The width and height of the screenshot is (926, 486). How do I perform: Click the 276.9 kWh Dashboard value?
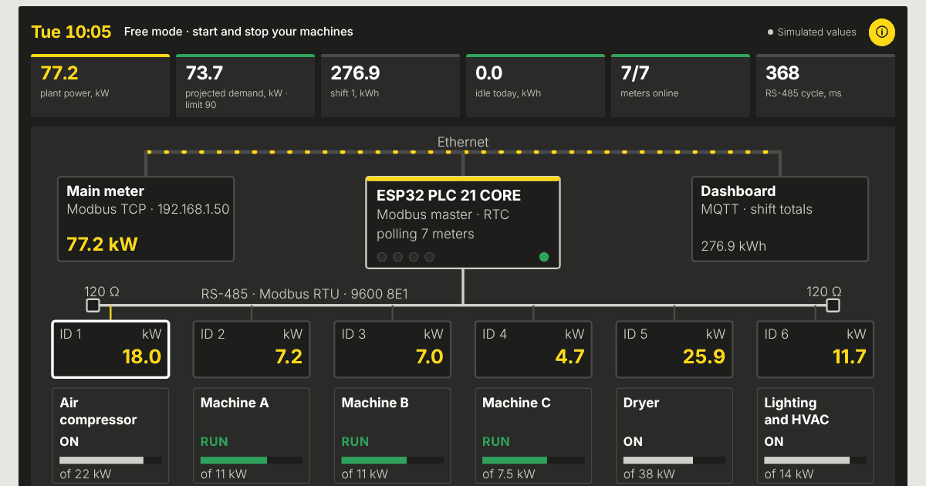pyautogui.click(x=734, y=246)
